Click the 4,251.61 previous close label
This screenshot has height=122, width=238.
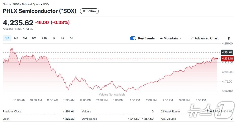pyautogui.click(x=227, y=52)
